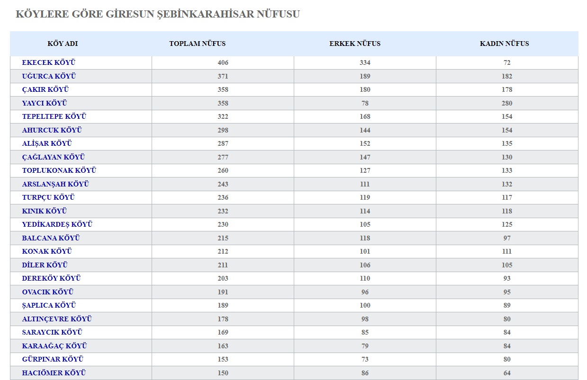The width and height of the screenshot is (587, 380).
Task: Open the EKECEK KÖYÜ village link
Action: click(49, 62)
